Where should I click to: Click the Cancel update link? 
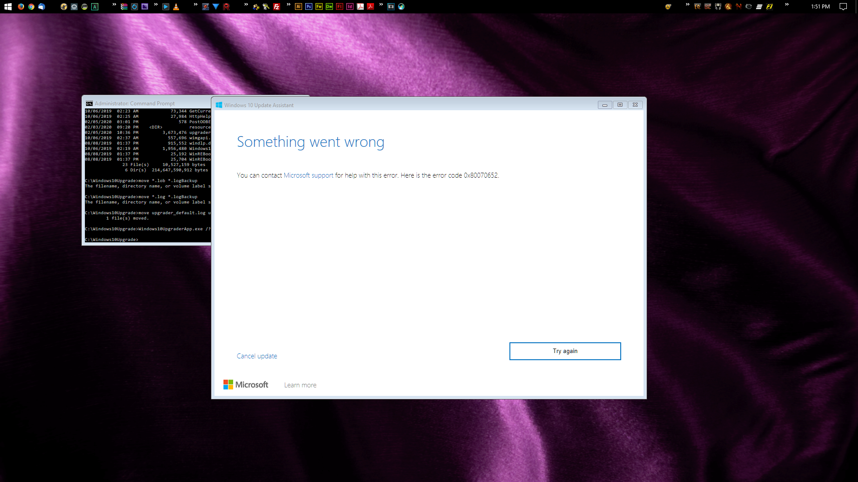[257, 356]
